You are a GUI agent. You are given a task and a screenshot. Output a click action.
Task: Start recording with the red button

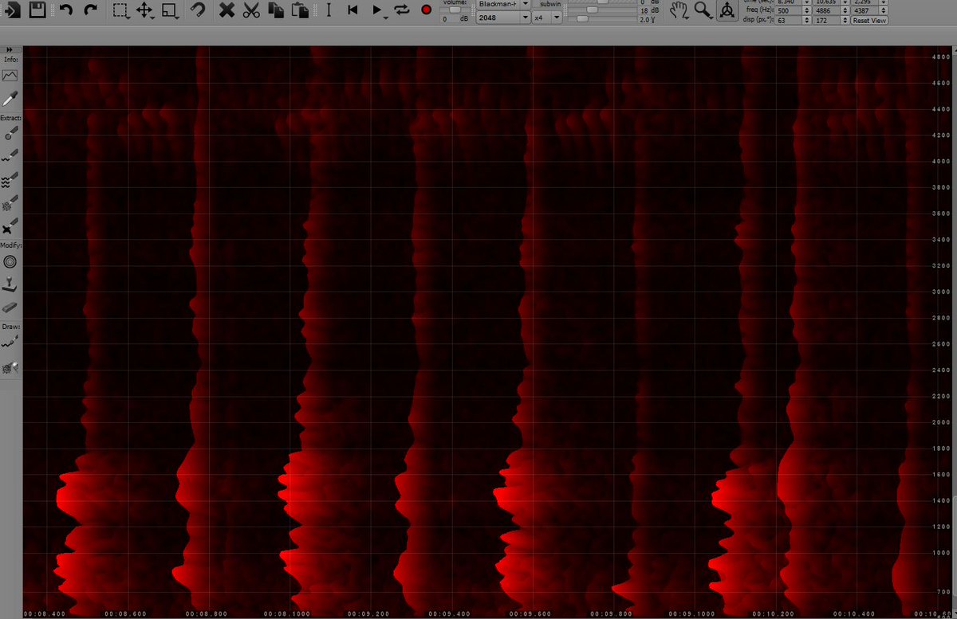coord(426,10)
